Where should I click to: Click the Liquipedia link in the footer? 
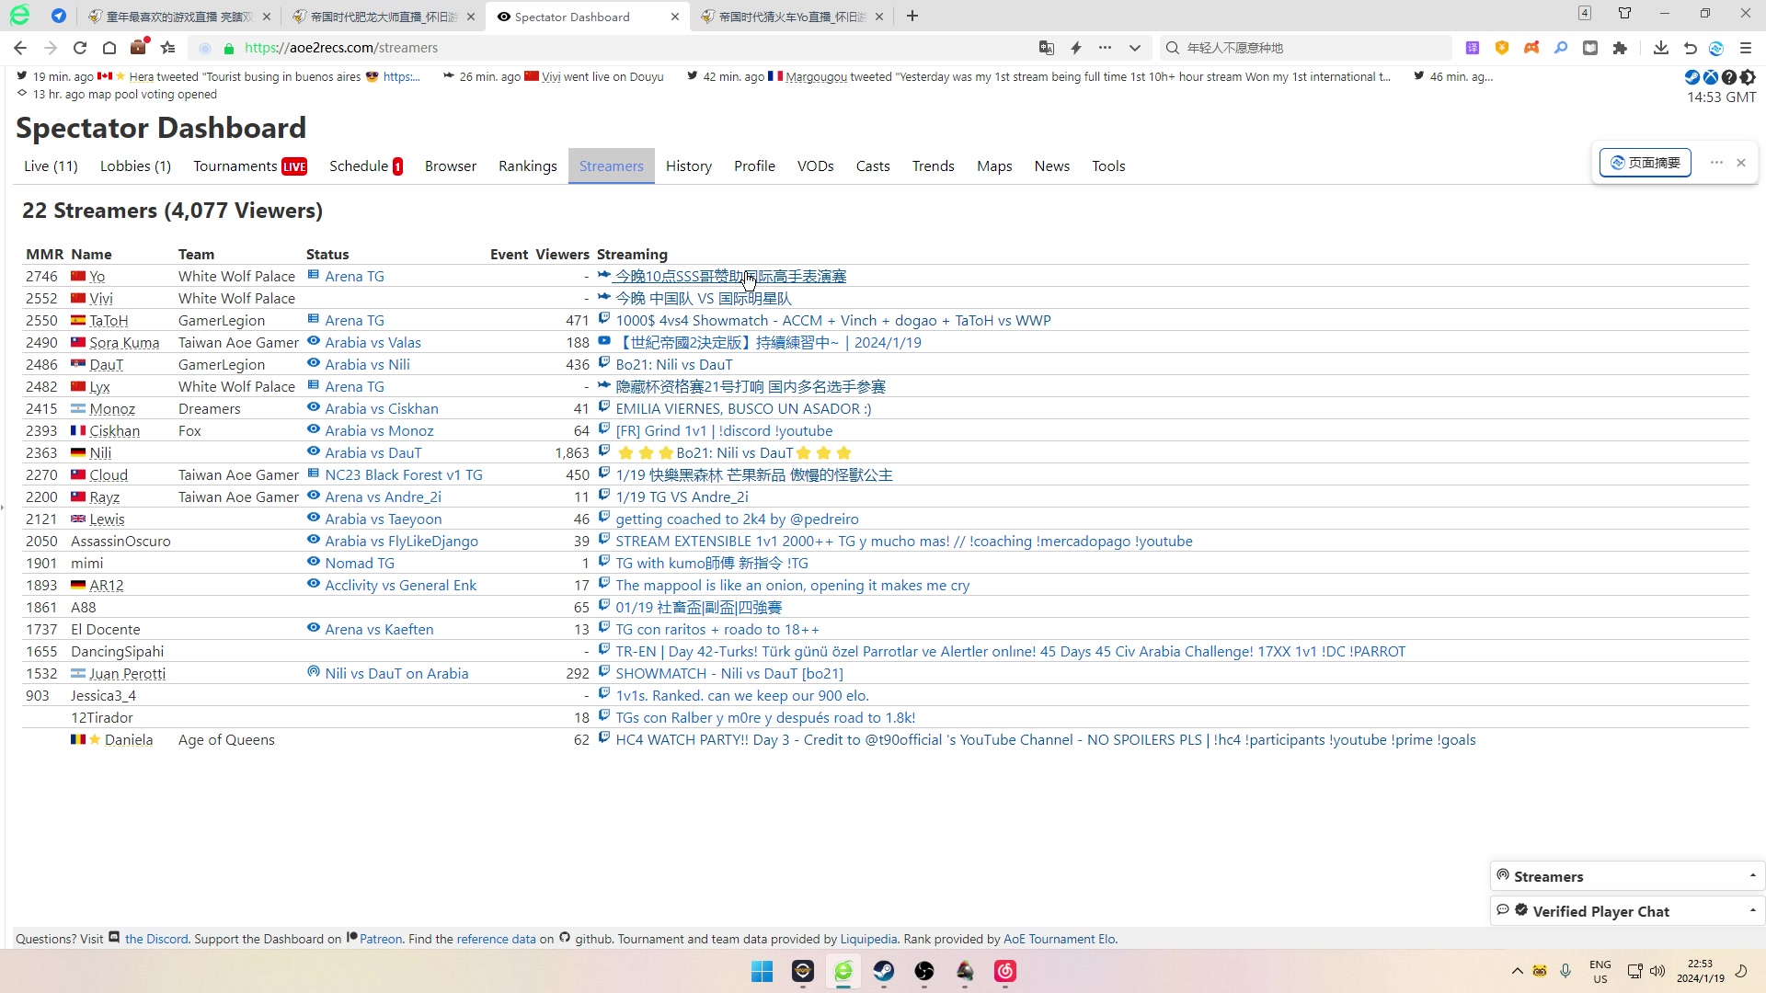click(868, 939)
